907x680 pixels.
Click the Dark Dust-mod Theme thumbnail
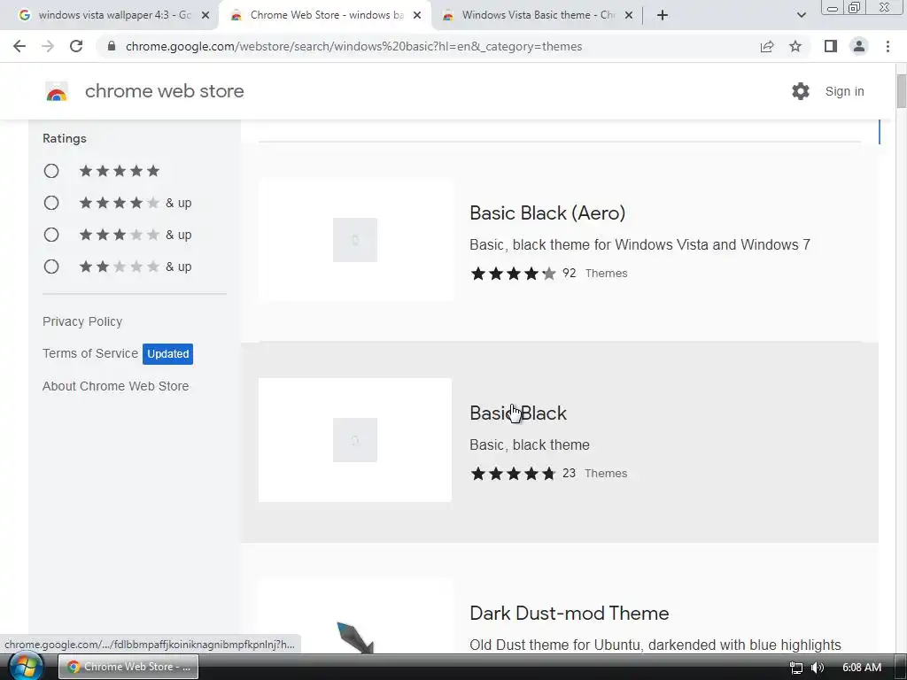[x=354, y=616]
